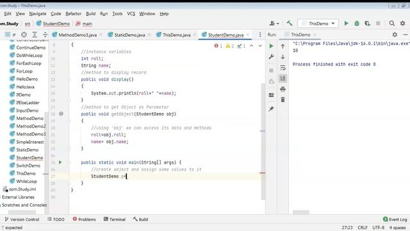The width and height of the screenshot is (410, 231).
Task: Click CRLF line separator in status bar
Action: [363, 227]
